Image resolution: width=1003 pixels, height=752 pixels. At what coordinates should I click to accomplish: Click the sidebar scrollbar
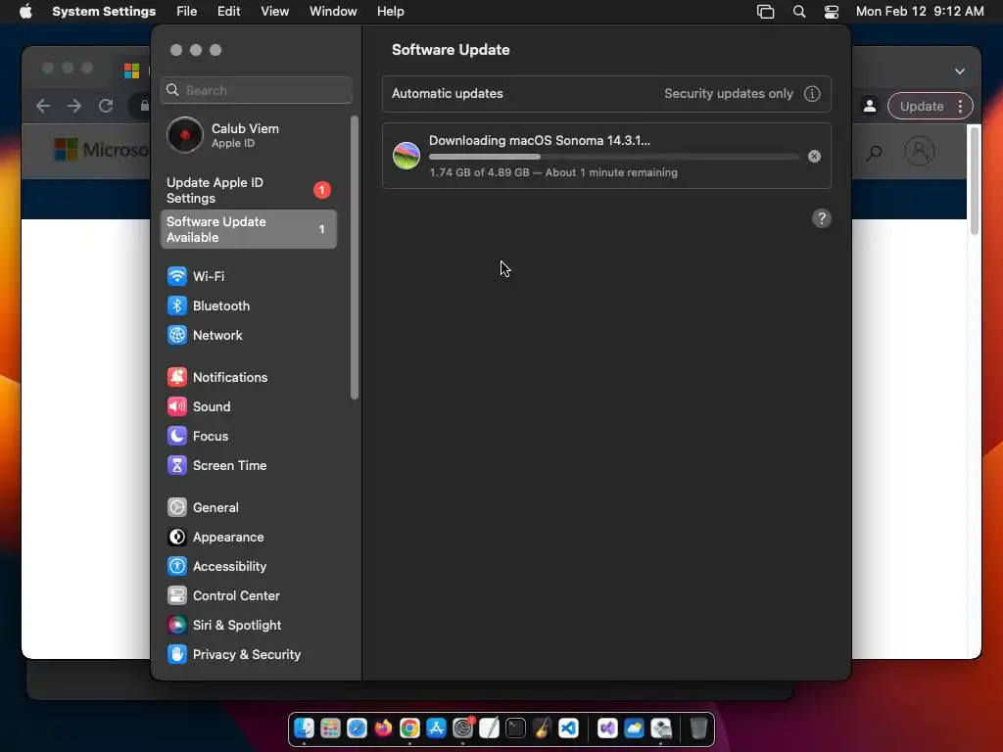click(355, 258)
